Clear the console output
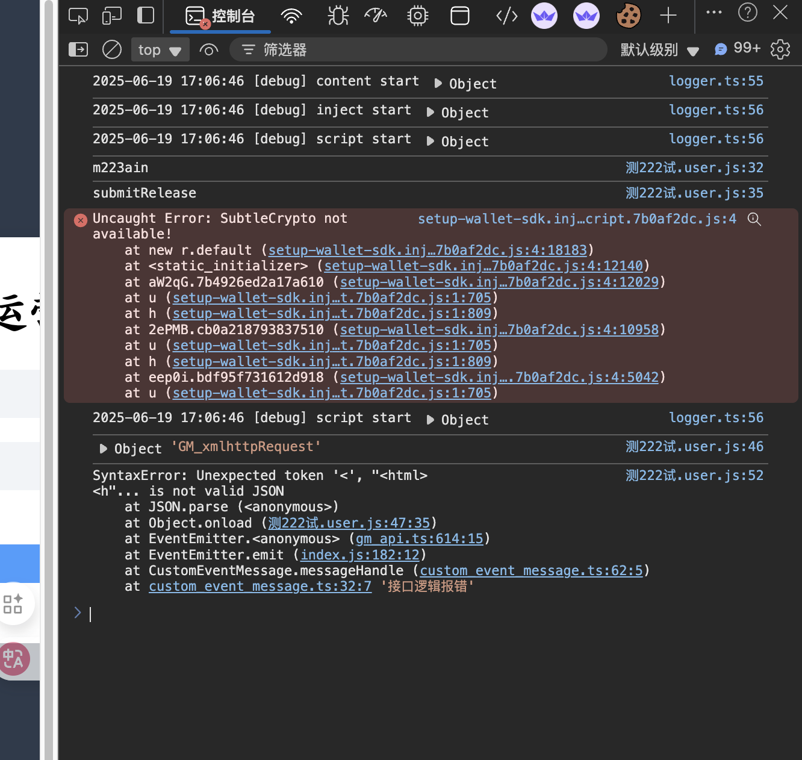Image resolution: width=802 pixels, height=760 pixels. tap(112, 49)
